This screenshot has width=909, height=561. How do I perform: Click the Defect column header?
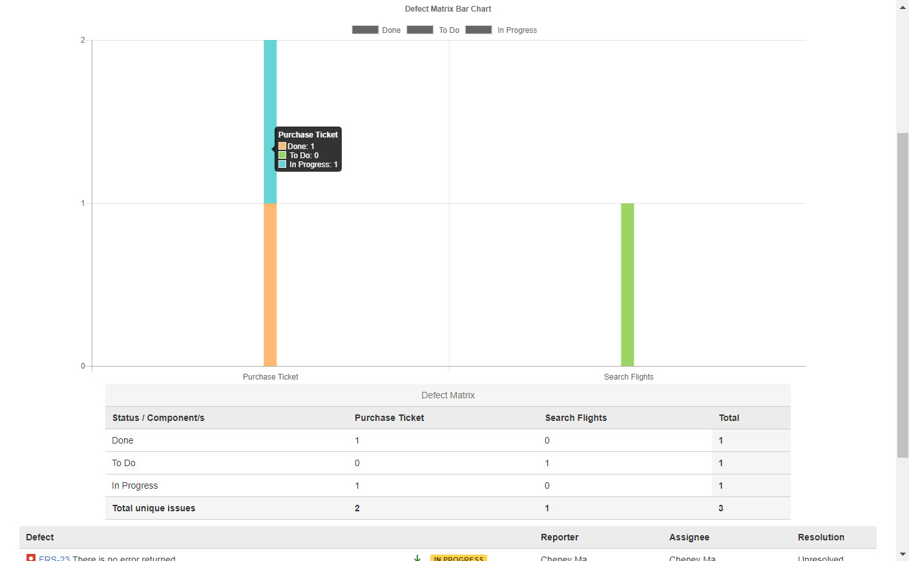point(40,537)
